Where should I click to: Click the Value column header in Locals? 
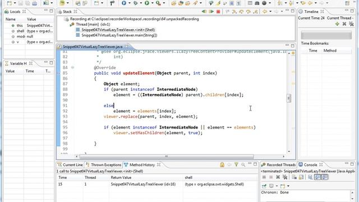[39, 19]
